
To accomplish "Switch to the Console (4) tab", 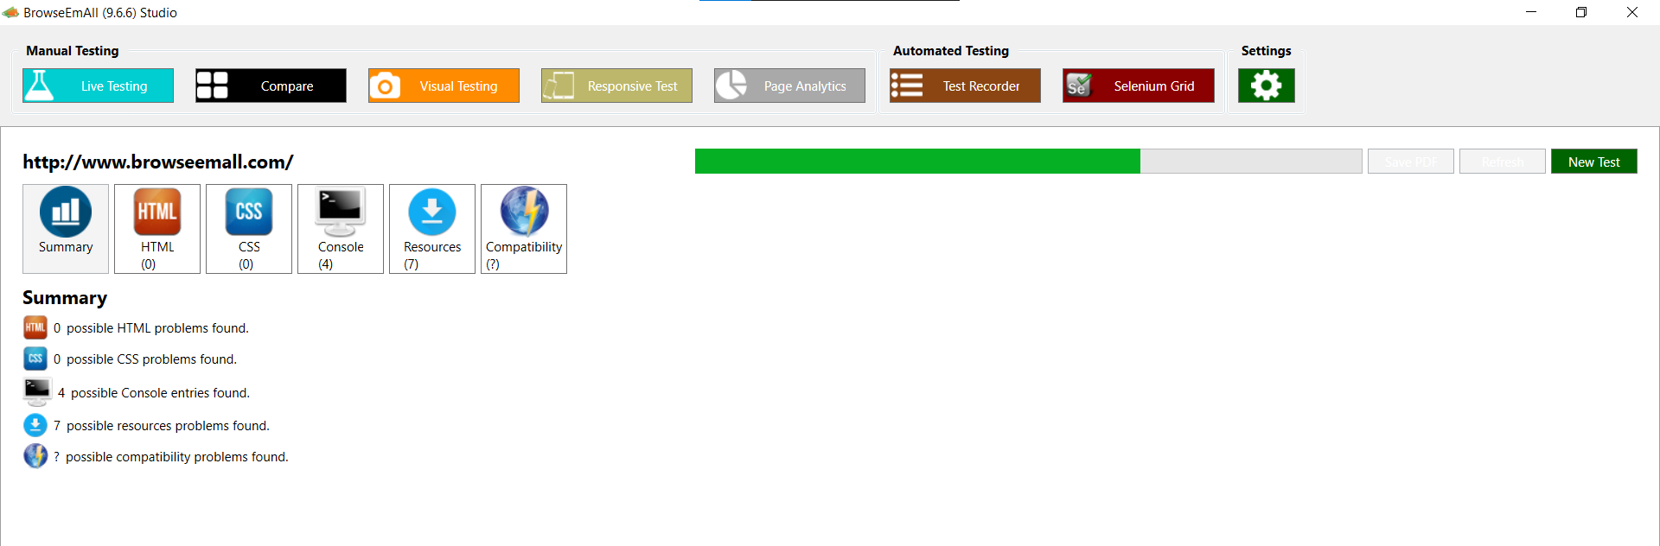I will coord(341,229).
